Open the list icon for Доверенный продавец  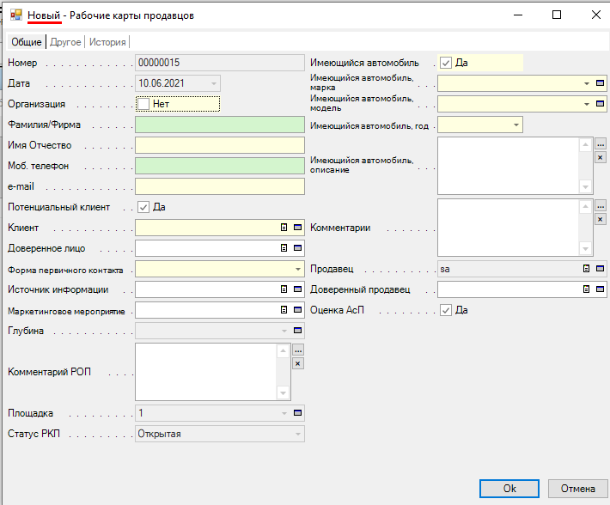[587, 289]
